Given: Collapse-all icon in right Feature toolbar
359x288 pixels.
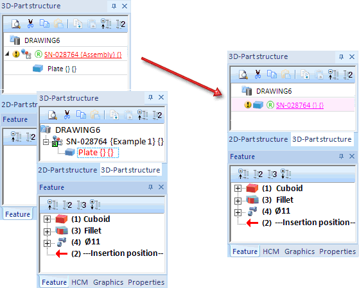Looking at the screenshot, I should point(243,174).
